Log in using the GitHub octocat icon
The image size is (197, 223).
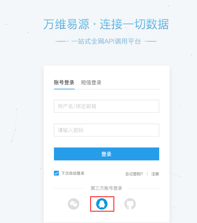coord(130,204)
